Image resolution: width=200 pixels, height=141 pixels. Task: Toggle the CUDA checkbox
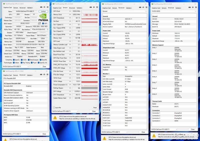click(x=22, y=60)
